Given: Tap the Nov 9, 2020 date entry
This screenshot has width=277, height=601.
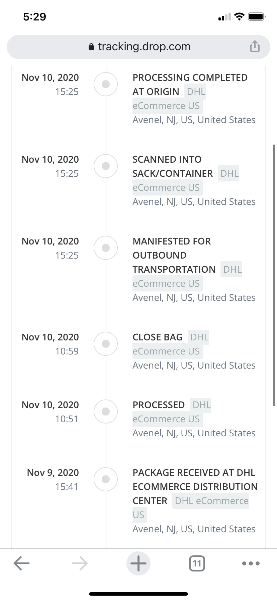Looking at the screenshot, I should (x=53, y=473).
